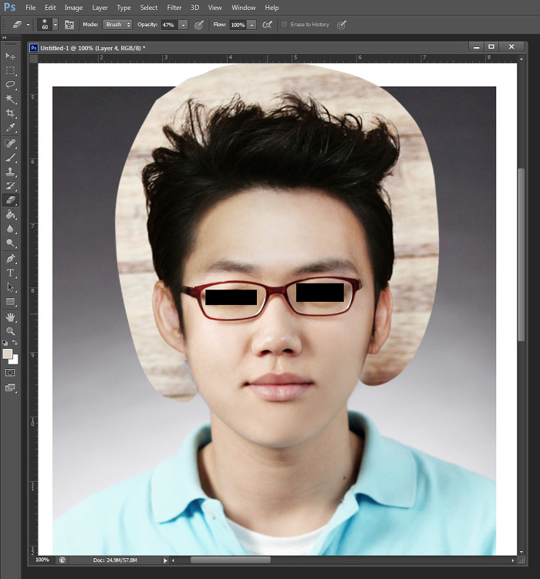Click the Opacity value field

170,25
